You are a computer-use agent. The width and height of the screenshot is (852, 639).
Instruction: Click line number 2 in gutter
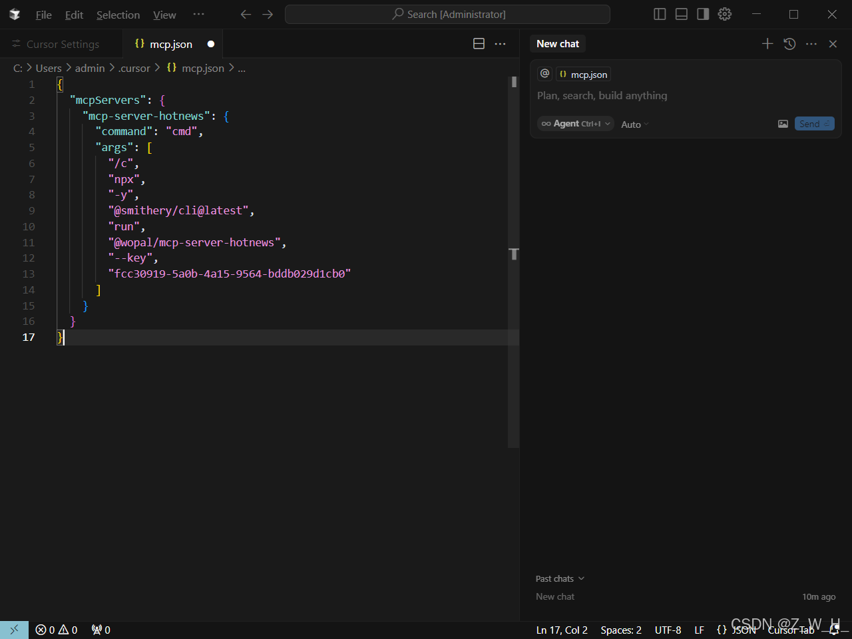31,100
